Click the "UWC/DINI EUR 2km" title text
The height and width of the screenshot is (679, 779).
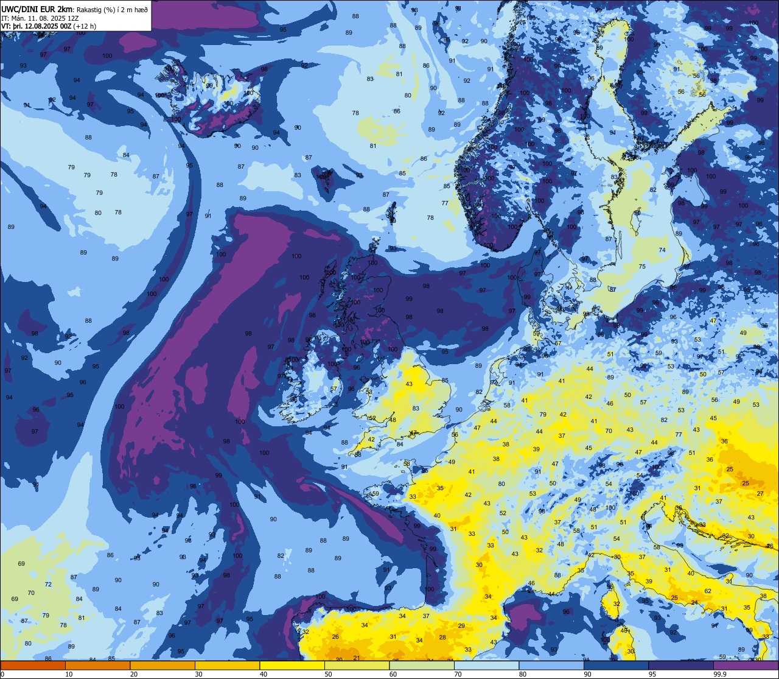click(36, 9)
